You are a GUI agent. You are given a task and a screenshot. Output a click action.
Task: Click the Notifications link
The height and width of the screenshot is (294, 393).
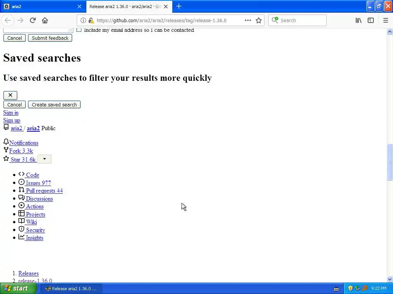[24, 143]
